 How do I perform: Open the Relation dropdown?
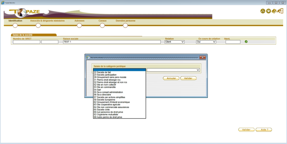coord(174,42)
